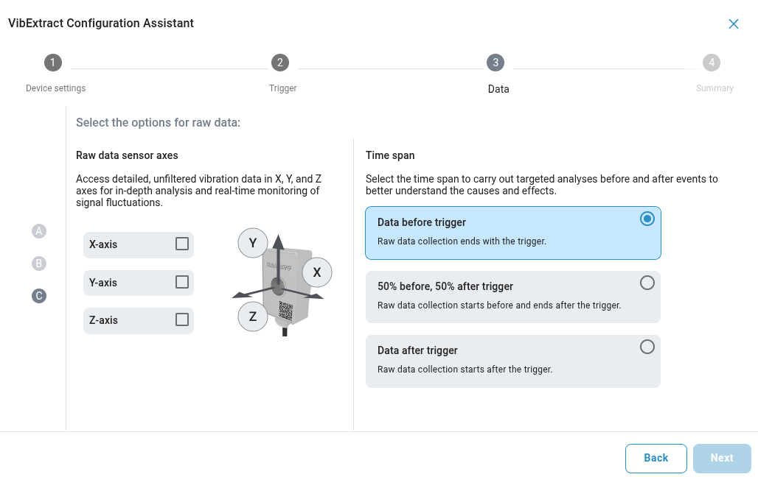This screenshot has height=477, width=758.
Task: Select sub-step B in the side indicator
Action: pyautogui.click(x=39, y=264)
